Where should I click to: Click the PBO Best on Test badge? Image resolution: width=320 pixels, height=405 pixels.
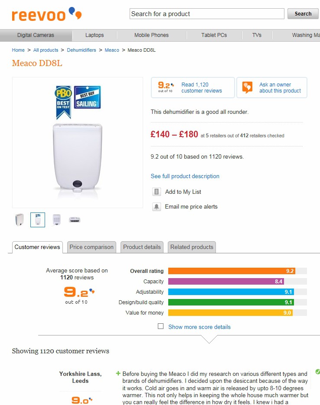(x=63, y=102)
